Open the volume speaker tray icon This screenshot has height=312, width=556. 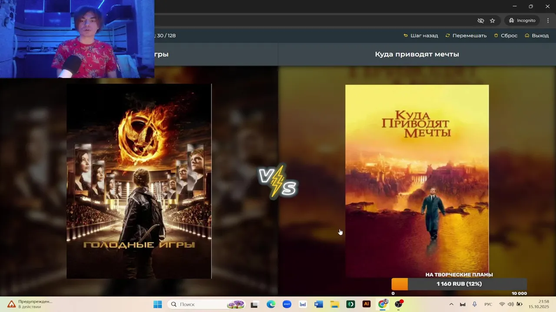(x=510, y=304)
